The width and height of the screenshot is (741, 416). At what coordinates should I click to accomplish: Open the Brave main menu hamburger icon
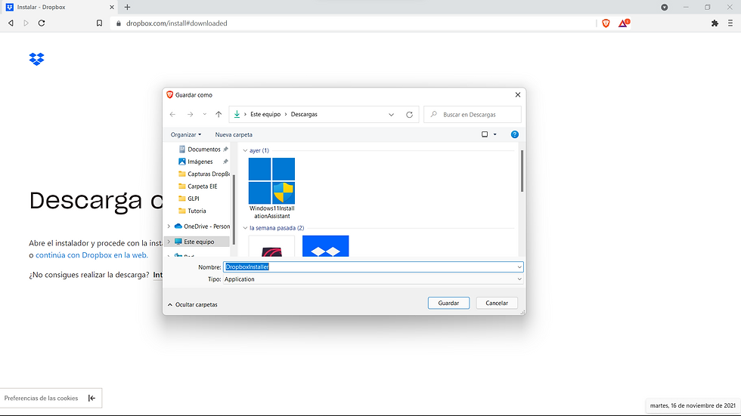pos(730,23)
